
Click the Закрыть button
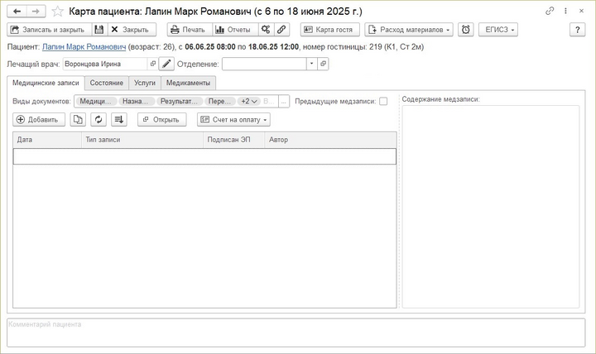132,30
